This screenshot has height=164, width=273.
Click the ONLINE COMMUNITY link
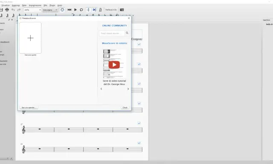pos(114,26)
